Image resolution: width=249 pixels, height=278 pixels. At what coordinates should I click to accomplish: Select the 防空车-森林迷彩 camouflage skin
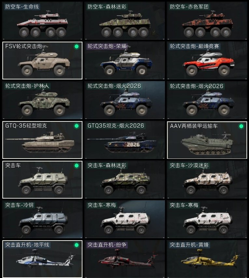(125, 21)
